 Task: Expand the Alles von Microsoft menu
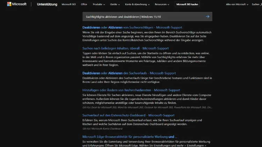(x=237, y=4)
